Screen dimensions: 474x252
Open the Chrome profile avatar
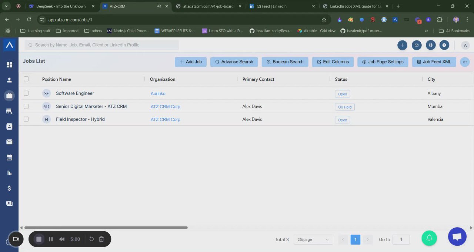click(x=456, y=20)
